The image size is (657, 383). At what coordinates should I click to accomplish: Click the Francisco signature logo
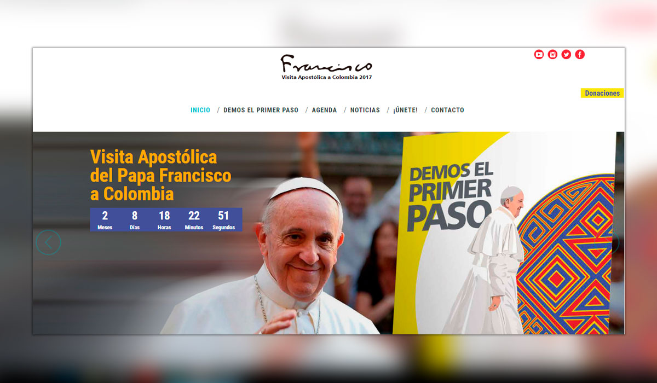click(326, 64)
